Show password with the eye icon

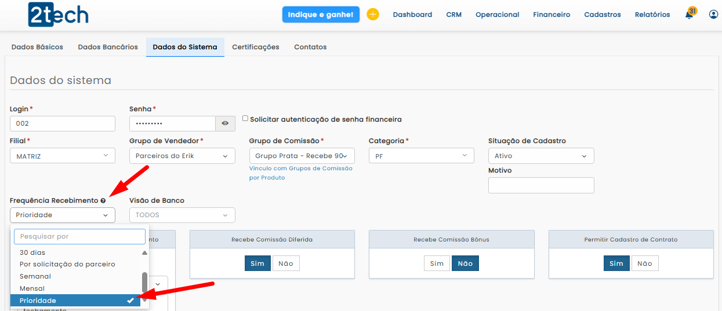click(x=225, y=123)
